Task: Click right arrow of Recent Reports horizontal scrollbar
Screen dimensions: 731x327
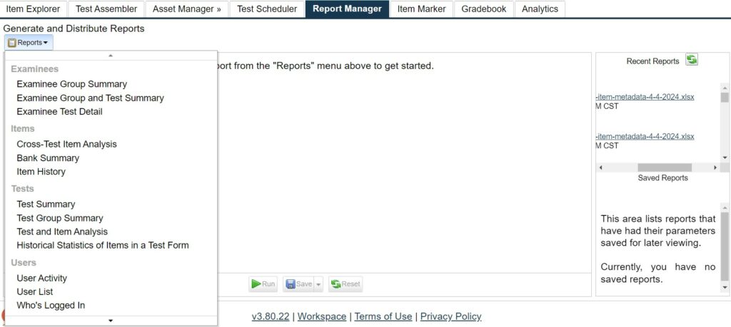Action: [715, 167]
